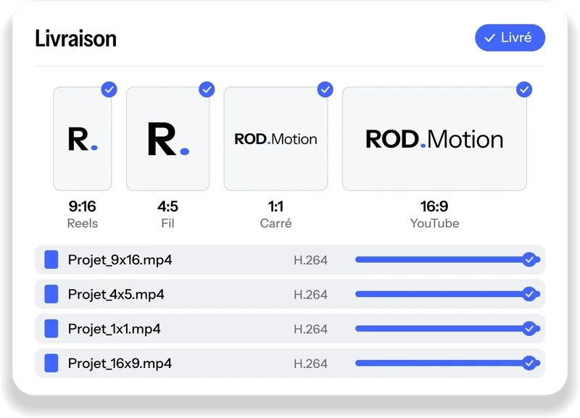
Task: Click the completion checkmark on Projet_1x1.mp4 progress
Action: (x=529, y=329)
